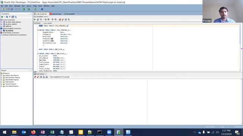
Task: Click the Save All toolbar icon
Action: [11, 9]
